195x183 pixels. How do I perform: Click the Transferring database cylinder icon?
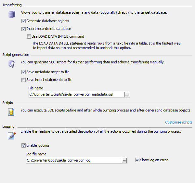point(12,15)
